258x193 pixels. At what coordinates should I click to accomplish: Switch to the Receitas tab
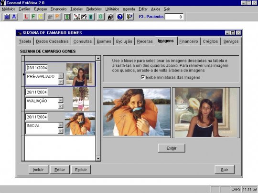[x=145, y=41]
